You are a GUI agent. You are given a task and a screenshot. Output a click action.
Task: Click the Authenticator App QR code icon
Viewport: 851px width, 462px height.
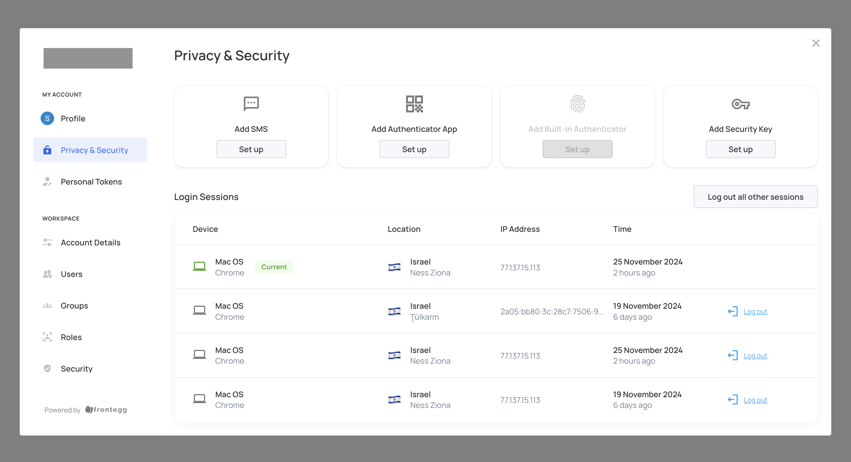(414, 104)
